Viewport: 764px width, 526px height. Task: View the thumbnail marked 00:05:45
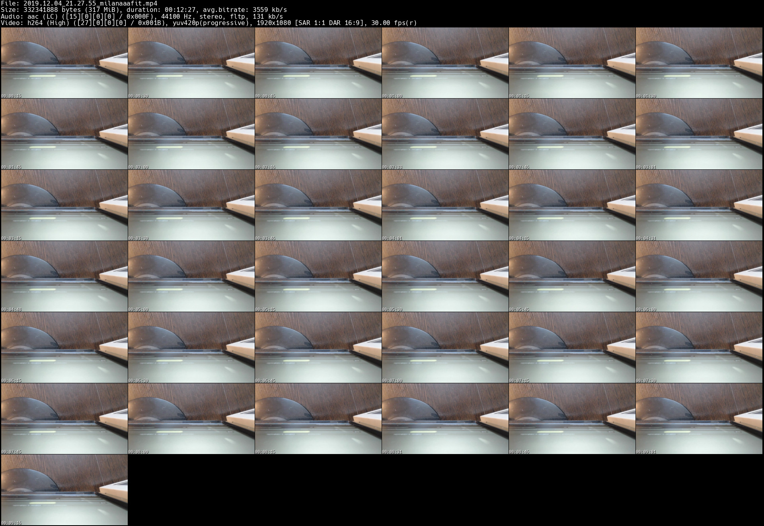click(x=572, y=276)
